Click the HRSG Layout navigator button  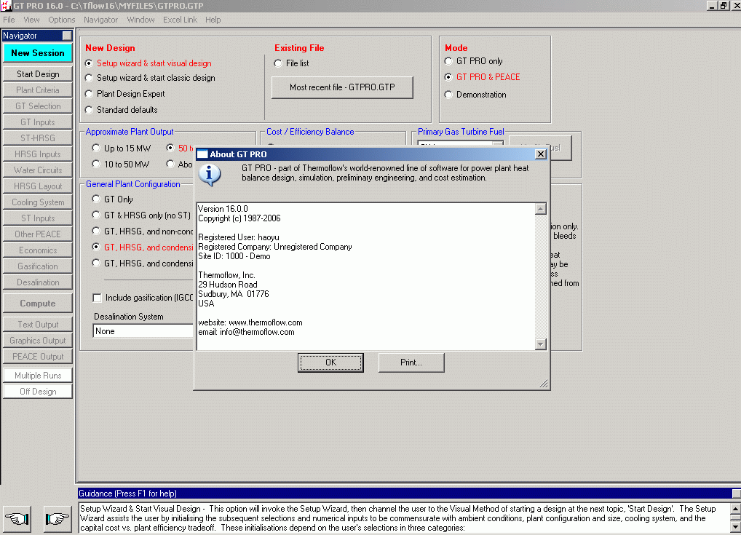click(x=38, y=186)
